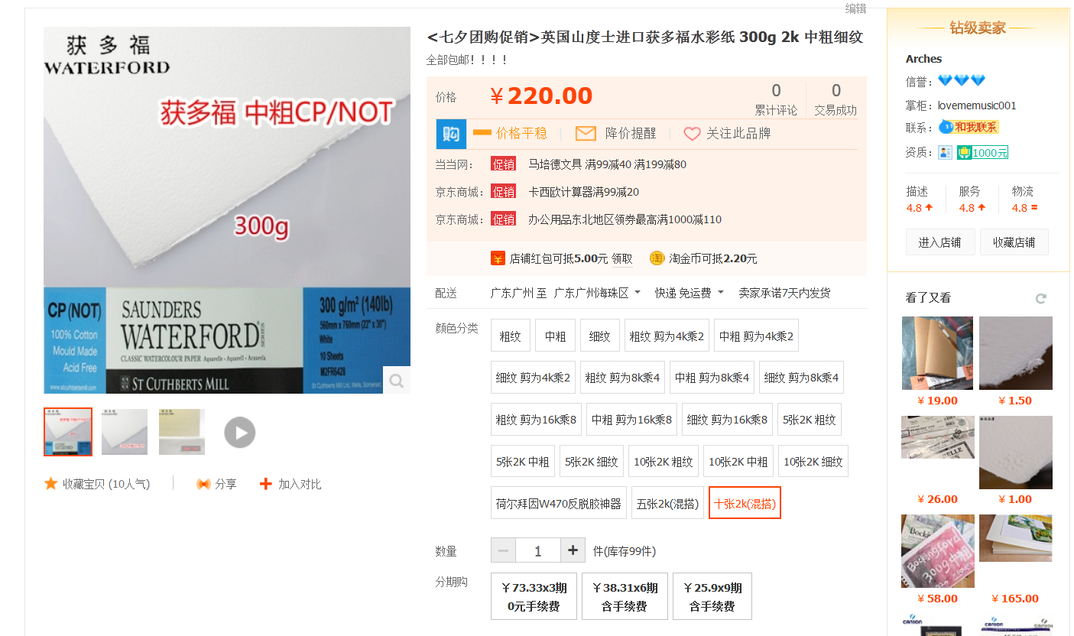Select the third yellowish paper thumbnail
The image size is (1074, 636).
pos(182,432)
